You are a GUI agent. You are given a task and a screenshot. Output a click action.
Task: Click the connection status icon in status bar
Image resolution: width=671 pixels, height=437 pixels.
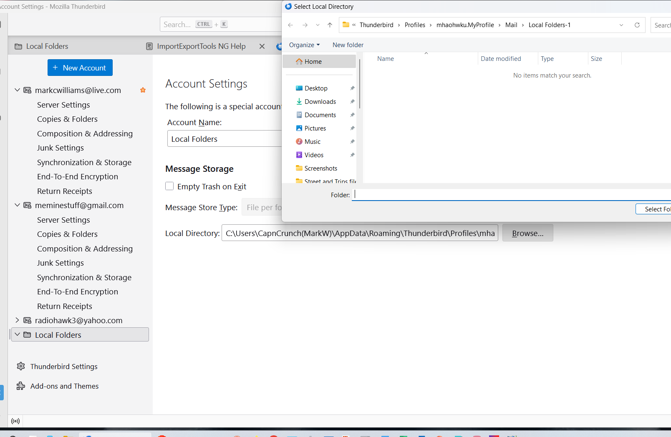pos(15,421)
